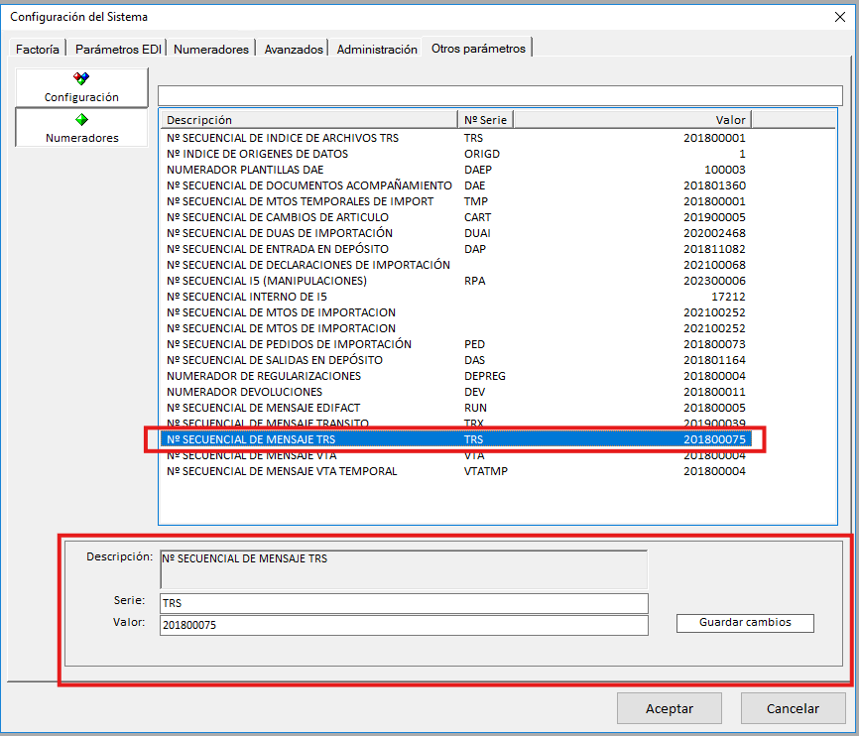This screenshot has height=736, width=859.
Task: Sort list by Nº Serie column header
Action: click(485, 120)
